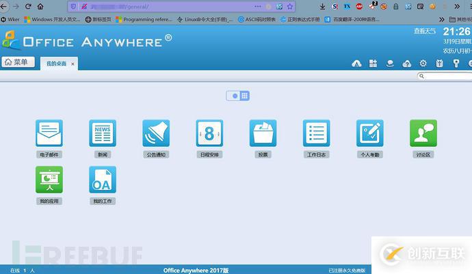The image size is (472, 274).
Task: Switch desktop to single-dot view toggle
Action: pyautogui.click(x=233, y=96)
